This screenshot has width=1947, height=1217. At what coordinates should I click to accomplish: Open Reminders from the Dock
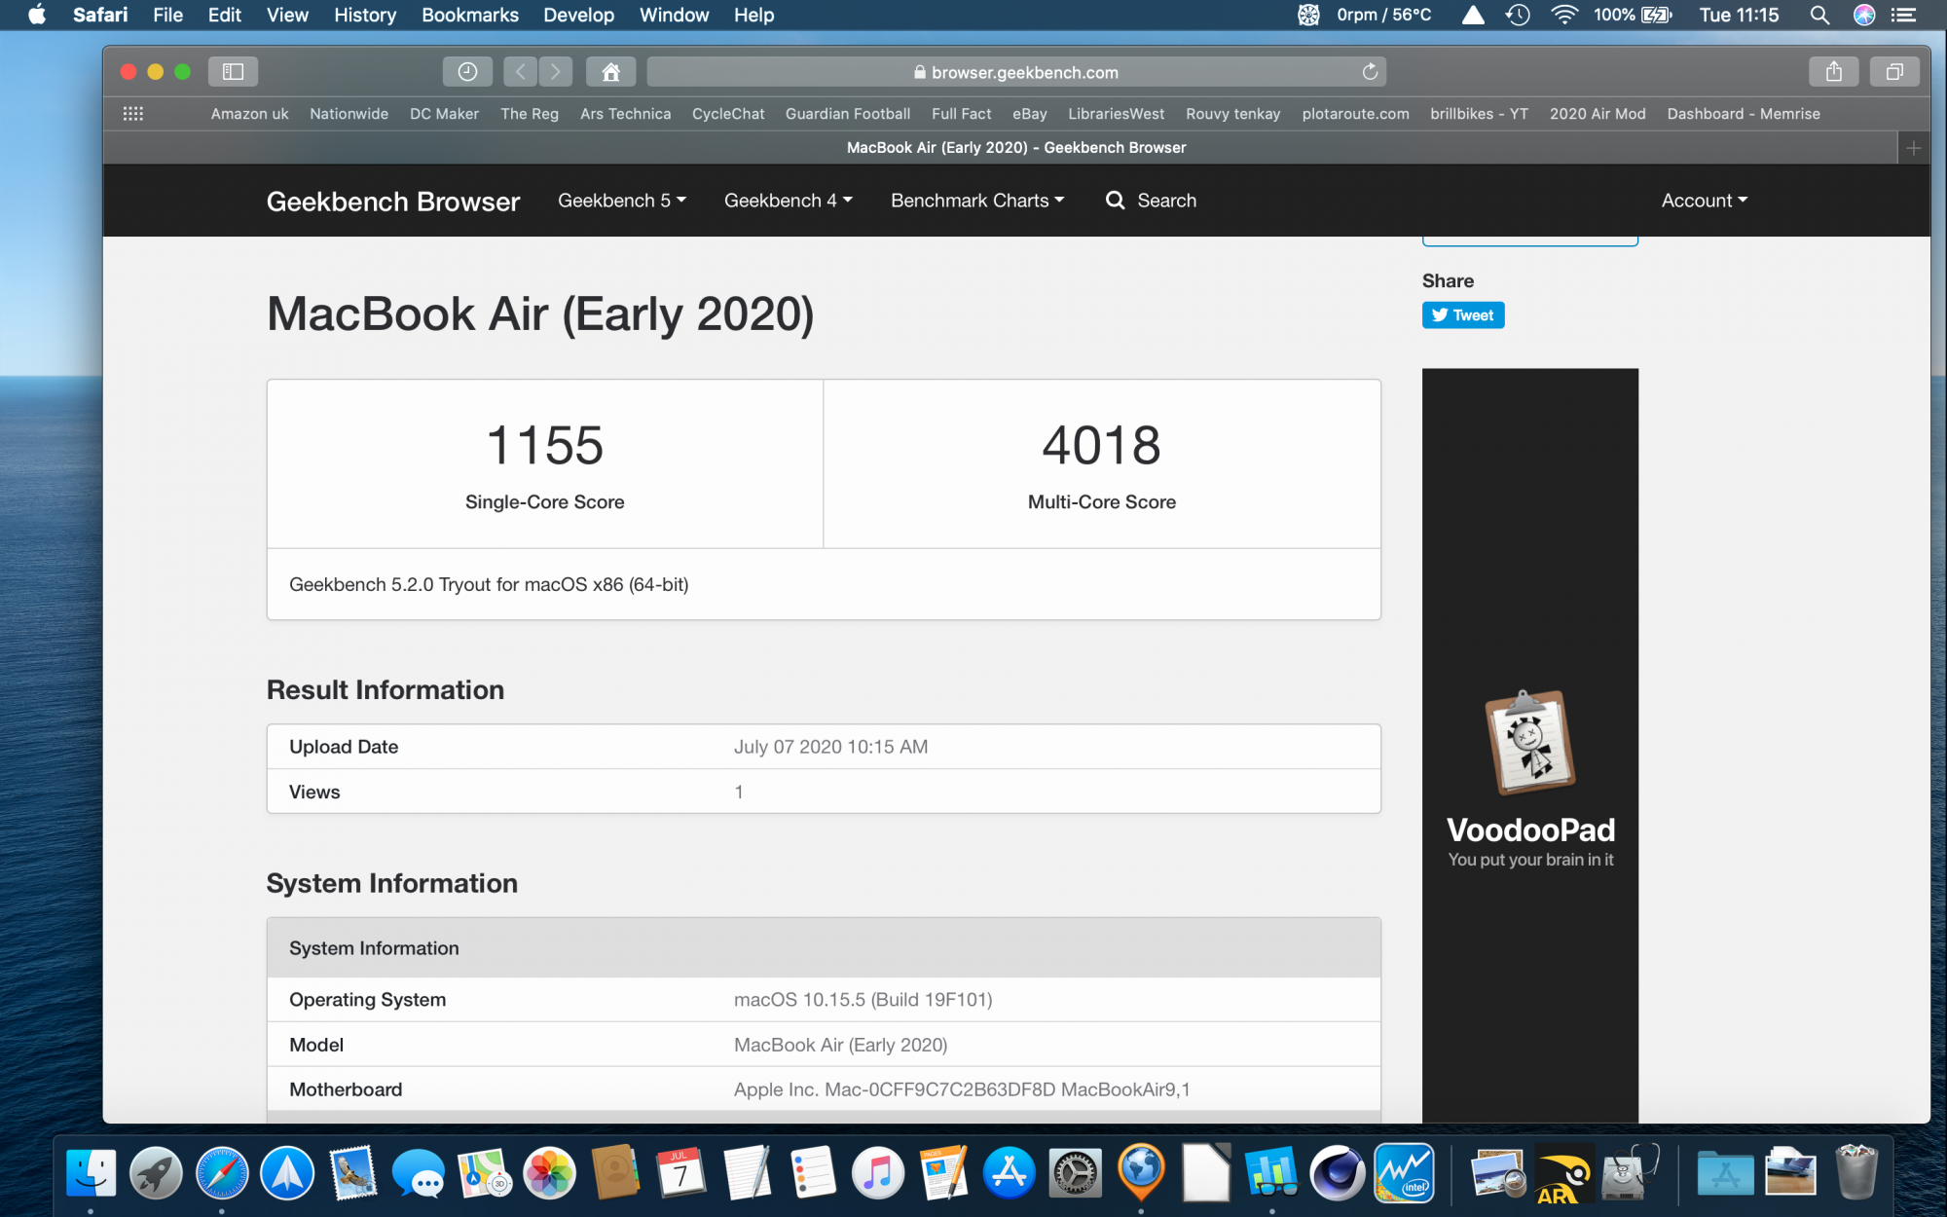point(813,1172)
